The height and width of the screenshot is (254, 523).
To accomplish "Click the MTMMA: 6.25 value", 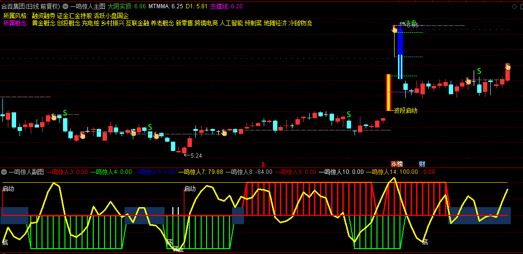I will tap(166, 6).
